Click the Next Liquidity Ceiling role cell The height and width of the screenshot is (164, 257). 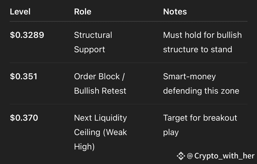(x=101, y=132)
